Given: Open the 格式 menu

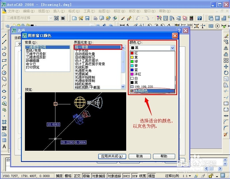Looking at the screenshot, I should point(74,11).
